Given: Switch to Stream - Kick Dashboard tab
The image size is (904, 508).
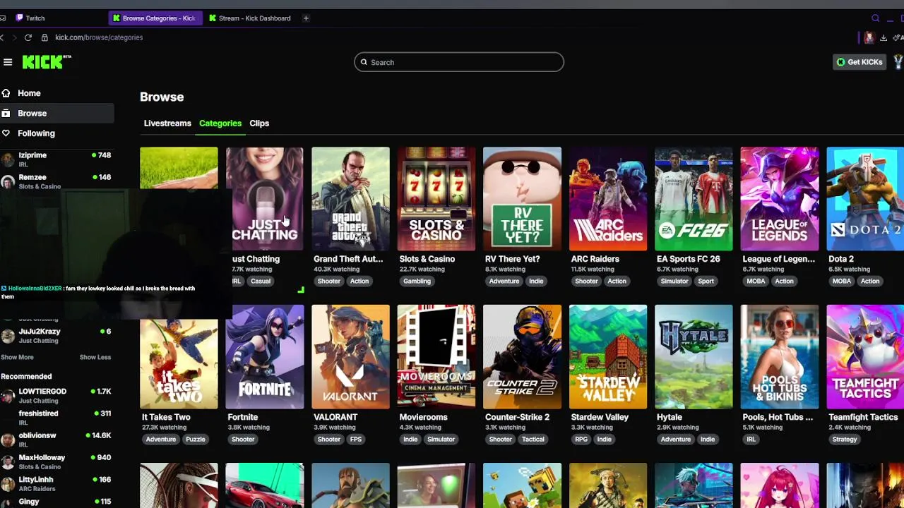Looking at the screenshot, I should 249,18.
